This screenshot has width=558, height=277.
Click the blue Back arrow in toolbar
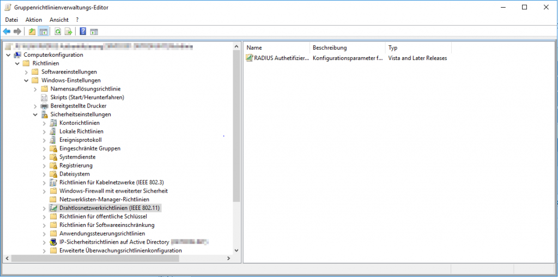pos(7,32)
